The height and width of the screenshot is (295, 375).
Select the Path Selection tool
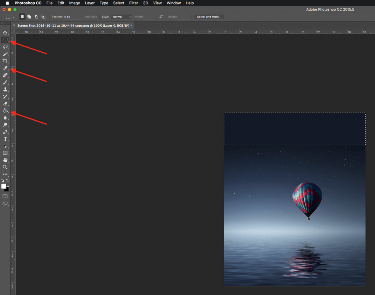(x=5, y=146)
